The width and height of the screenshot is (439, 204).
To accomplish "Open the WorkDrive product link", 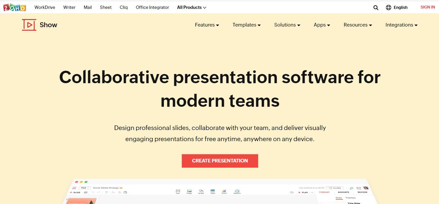I will click(45, 7).
